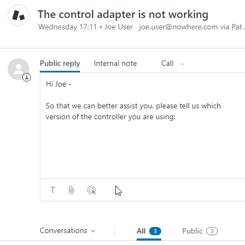This screenshot has width=245, height=245.
Task: Filter to Public conversations tab
Action: 192,231
